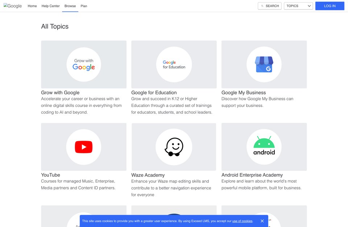Click the 'Courses for managed Music' description
Viewport: 348px width, 227px height.
click(x=78, y=184)
